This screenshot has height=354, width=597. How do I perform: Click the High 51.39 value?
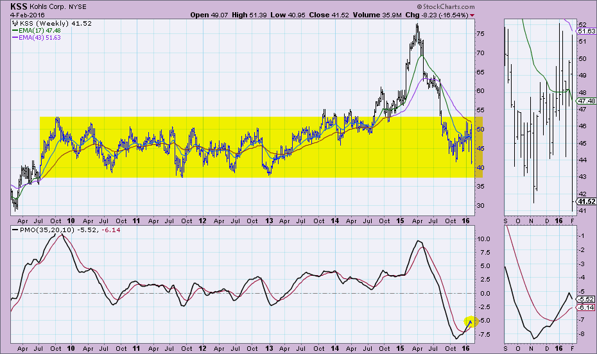pos(249,15)
